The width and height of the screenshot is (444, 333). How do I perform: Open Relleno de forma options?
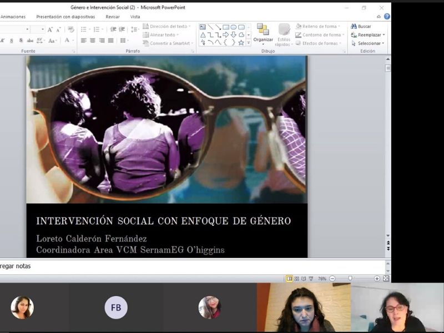pos(317,26)
